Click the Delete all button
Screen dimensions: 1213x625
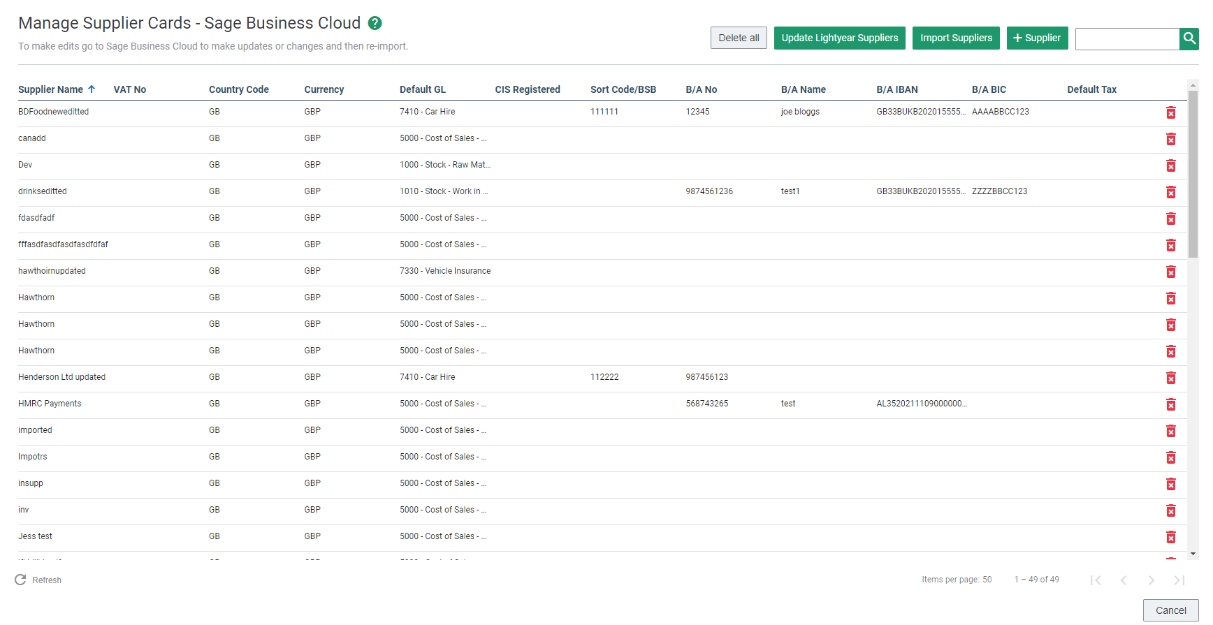739,38
